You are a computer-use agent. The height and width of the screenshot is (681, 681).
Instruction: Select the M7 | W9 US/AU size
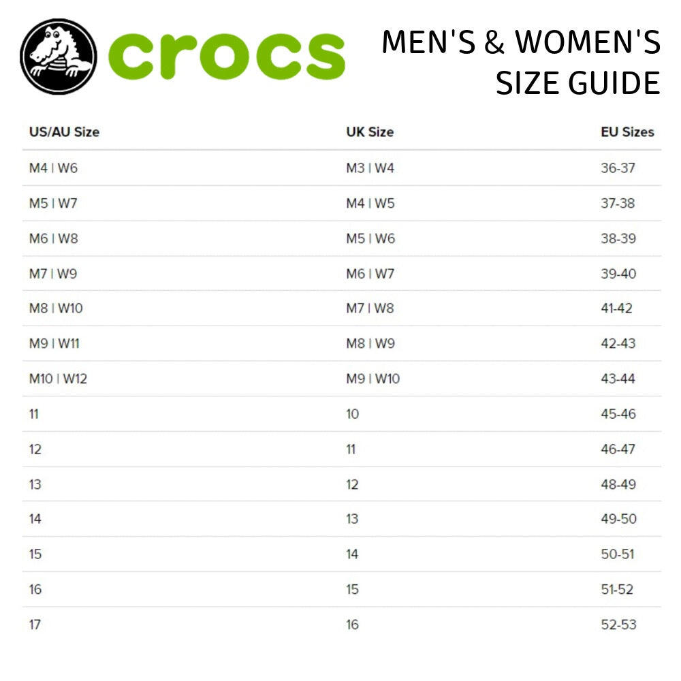coord(53,274)
